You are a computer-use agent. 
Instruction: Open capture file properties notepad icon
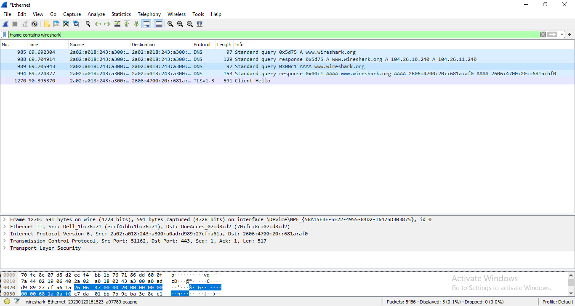(17, 301)
